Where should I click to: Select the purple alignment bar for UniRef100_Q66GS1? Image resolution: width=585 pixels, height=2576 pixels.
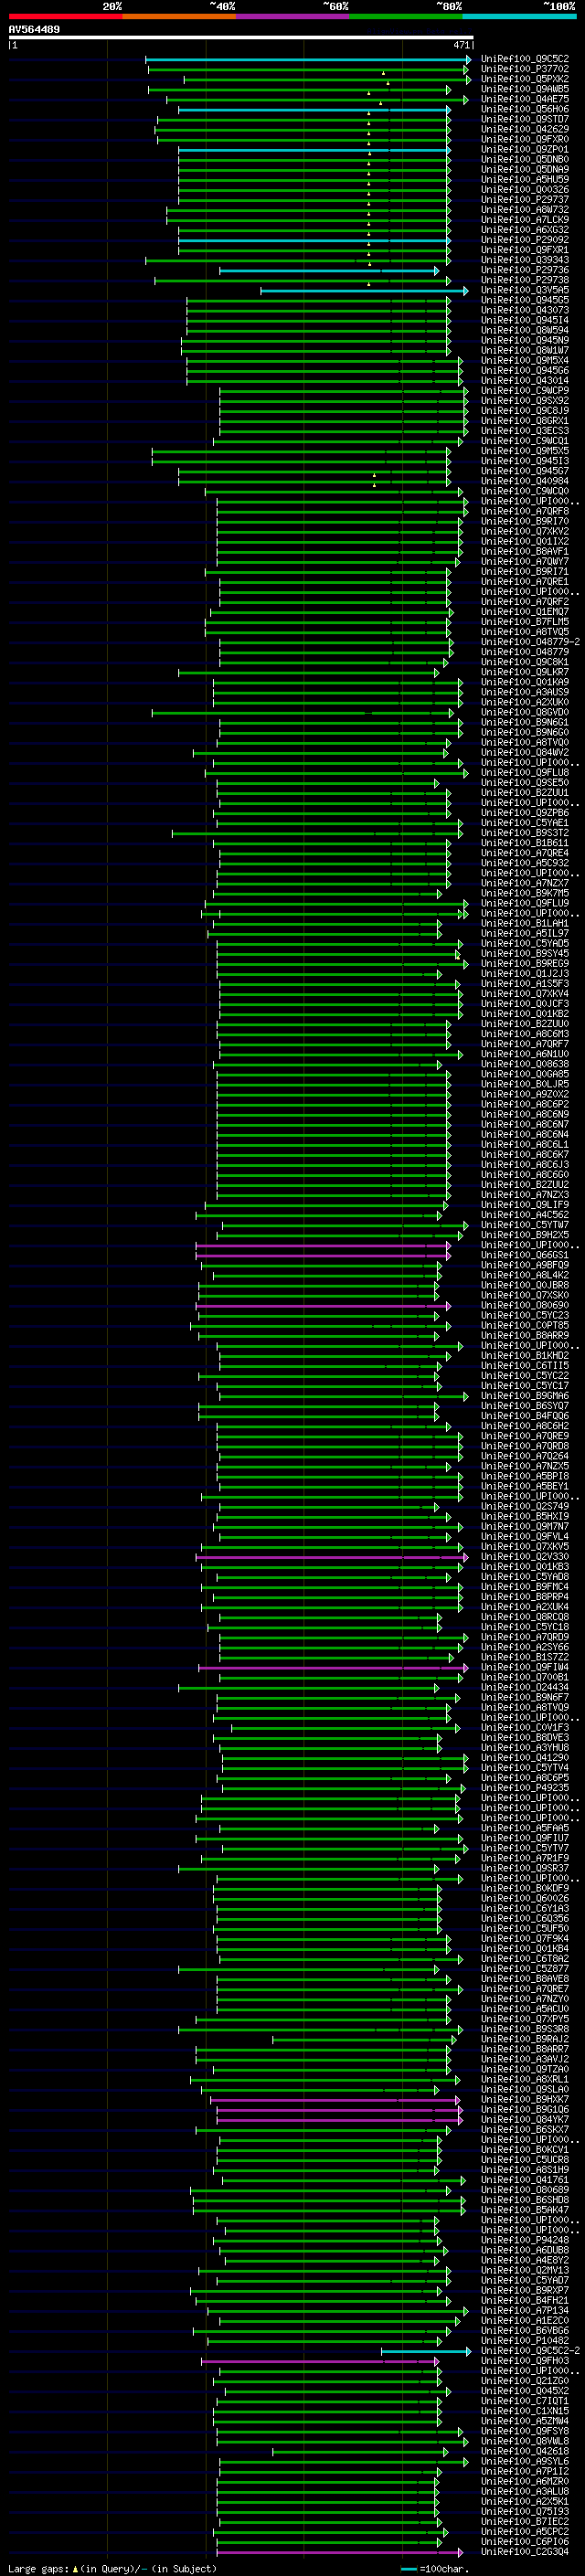click(x=323, y=1255)
